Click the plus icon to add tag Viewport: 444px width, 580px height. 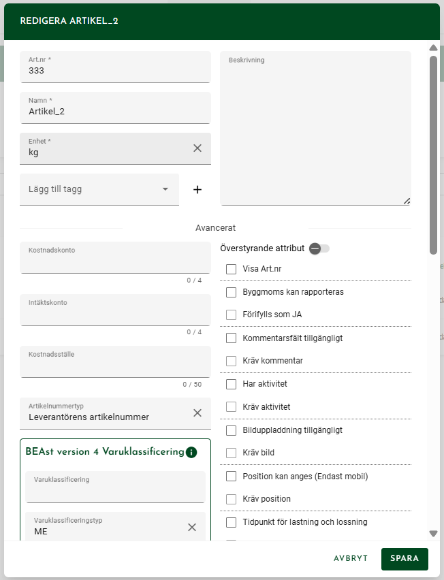click(197, 189)
